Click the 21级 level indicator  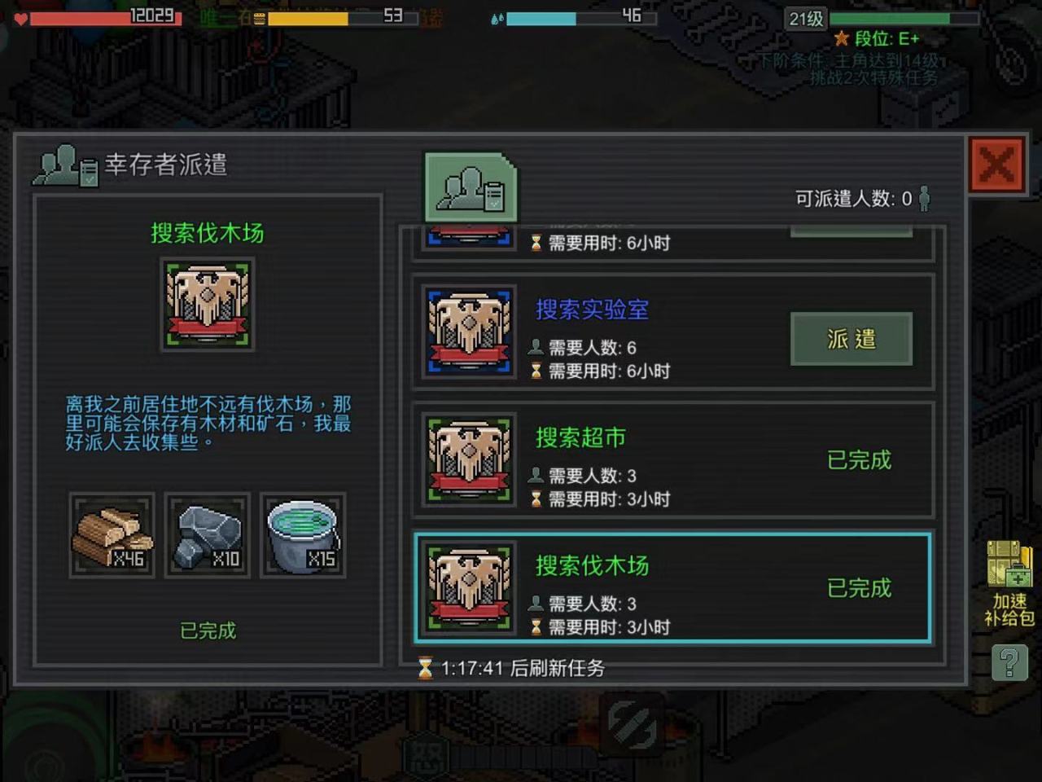[x=807, y=18]
